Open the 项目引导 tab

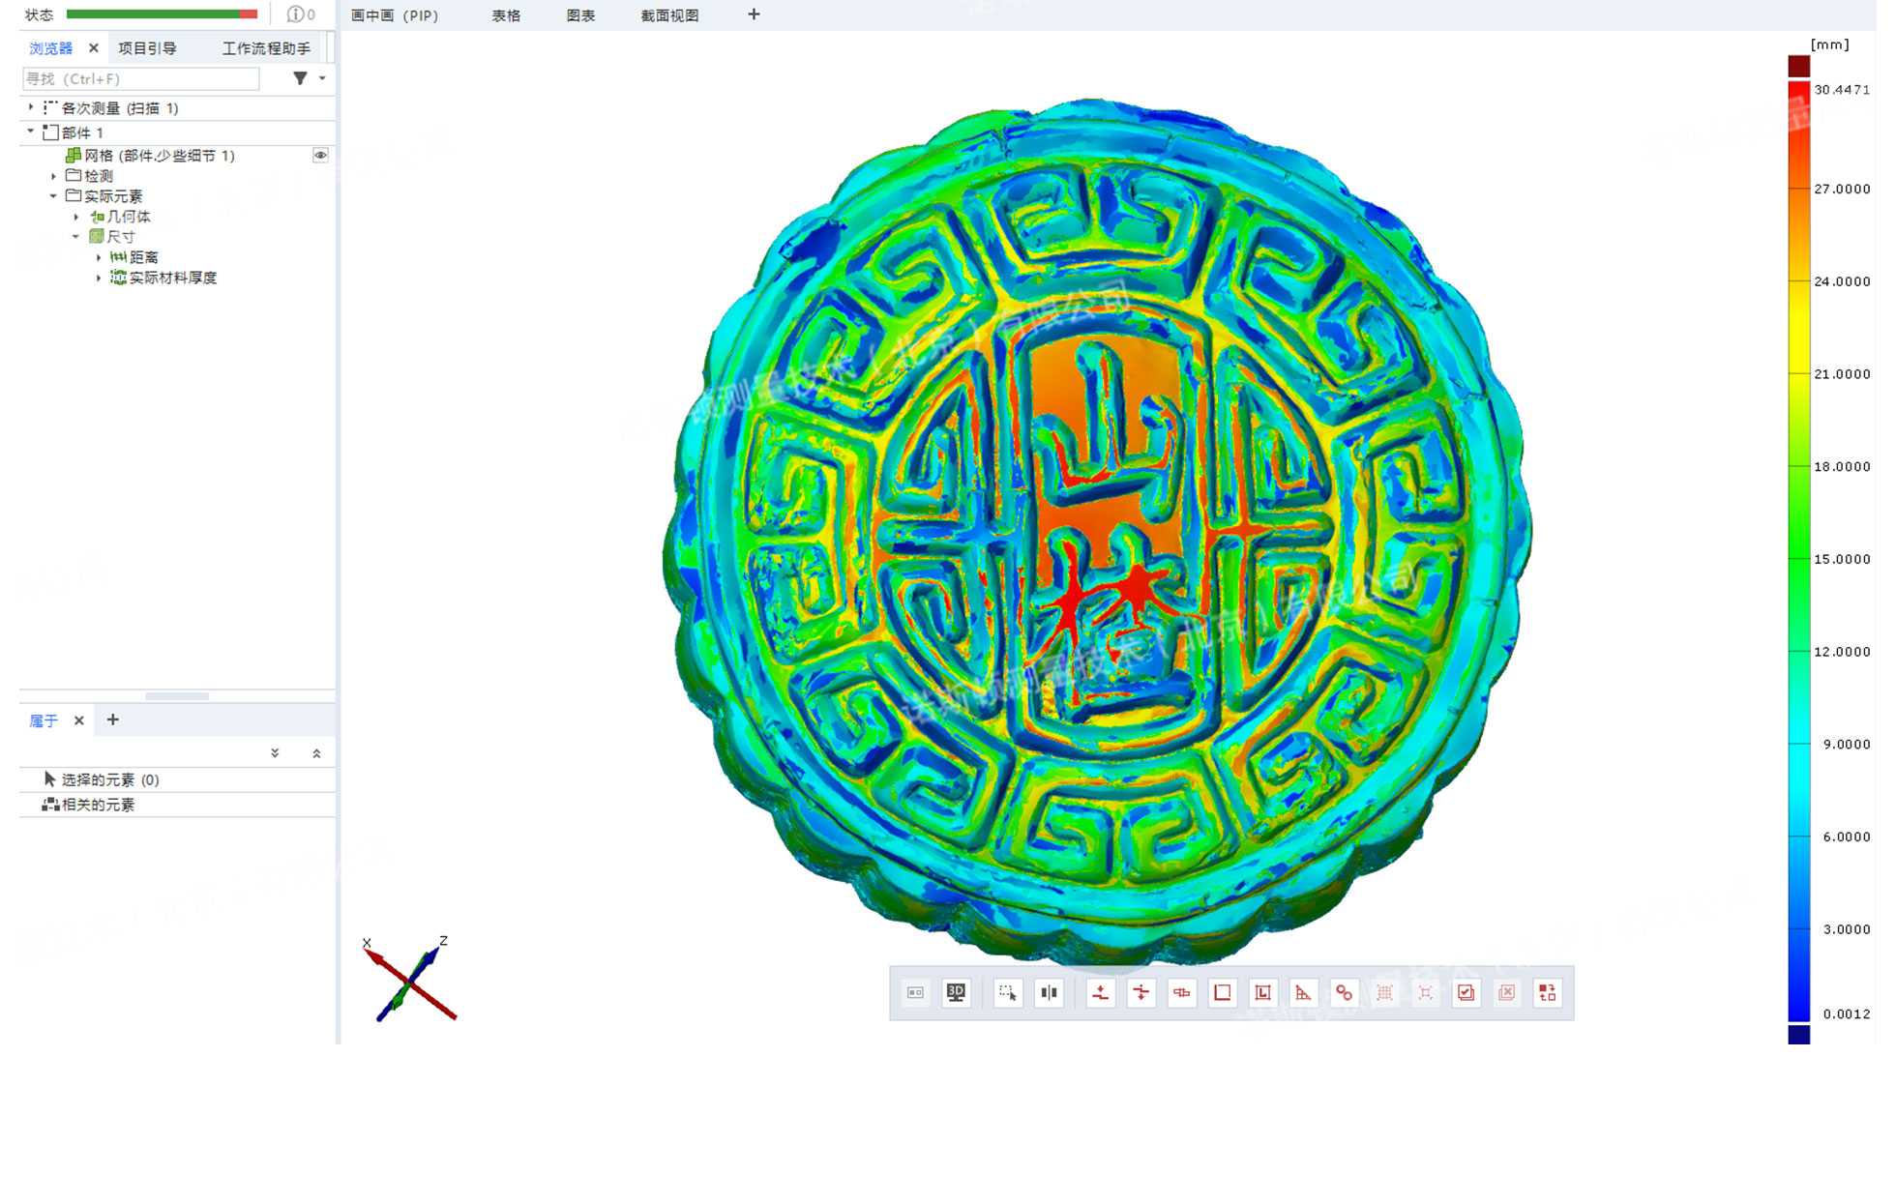point(147,47)
